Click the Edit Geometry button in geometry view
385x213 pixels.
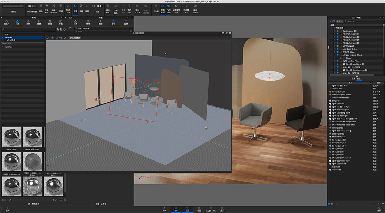pos(75,38)
